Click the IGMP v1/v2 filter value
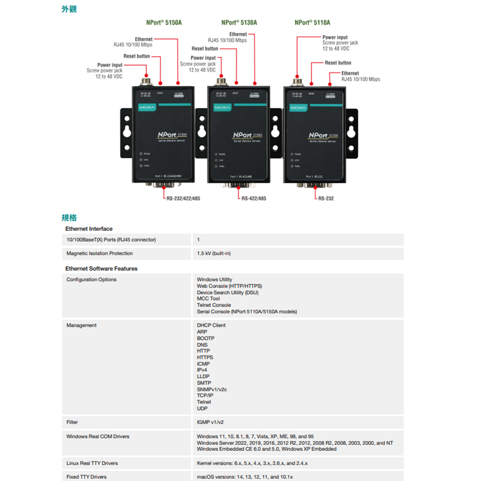 tap(210, 422)
